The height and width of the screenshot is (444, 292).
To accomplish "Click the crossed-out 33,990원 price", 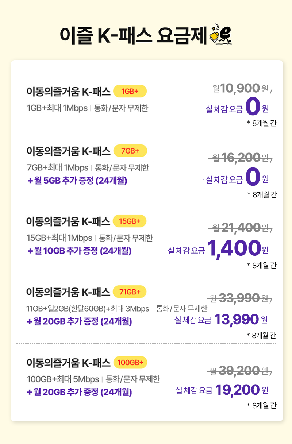I will point(240,298).
